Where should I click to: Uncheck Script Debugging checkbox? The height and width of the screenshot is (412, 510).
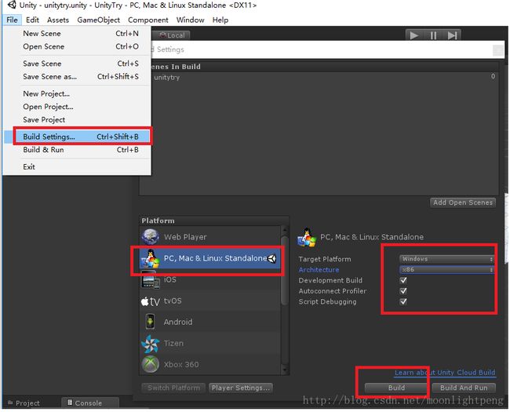point(403,301)
